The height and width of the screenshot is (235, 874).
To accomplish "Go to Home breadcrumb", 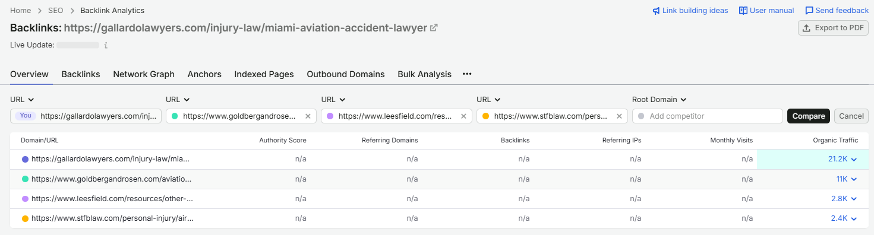I will pyautogui.click(x=20, y=11).
